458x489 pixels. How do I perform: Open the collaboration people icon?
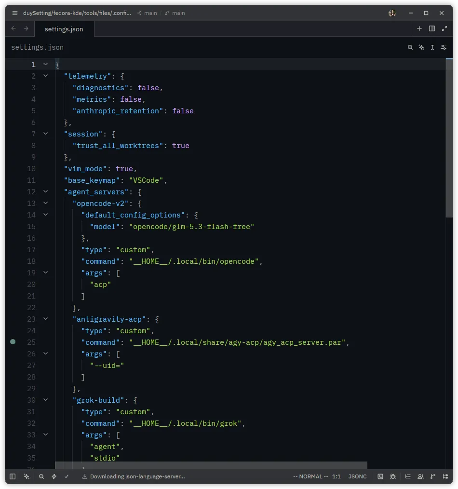(x=420, y=476)
